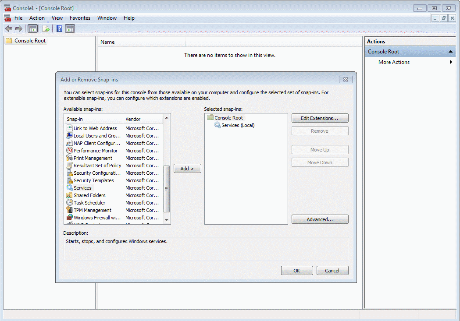Select Services (Local) in selected snap-ins

(x=238, y=125)
